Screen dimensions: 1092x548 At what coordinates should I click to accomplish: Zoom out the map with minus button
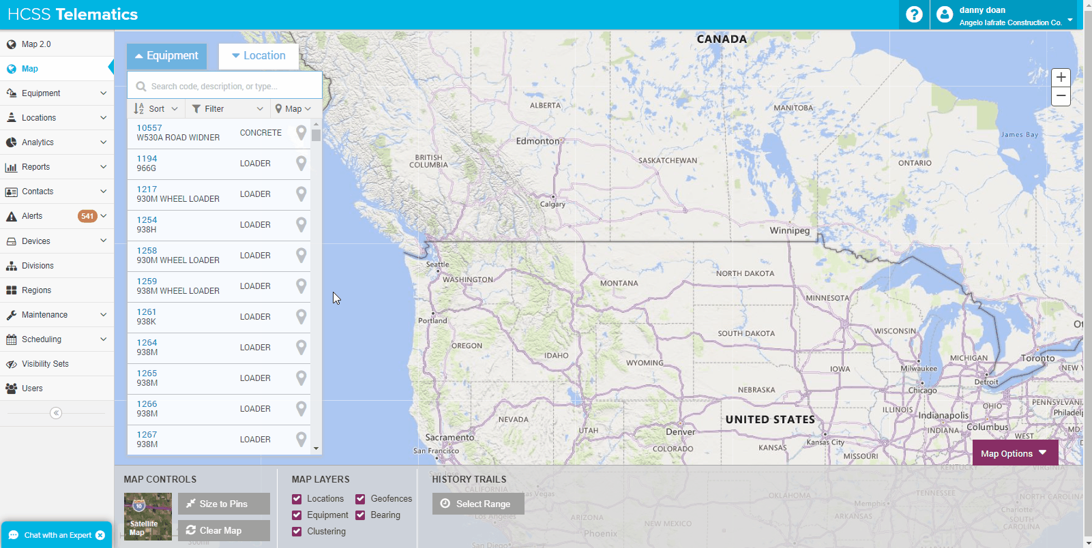(1061, 96)
